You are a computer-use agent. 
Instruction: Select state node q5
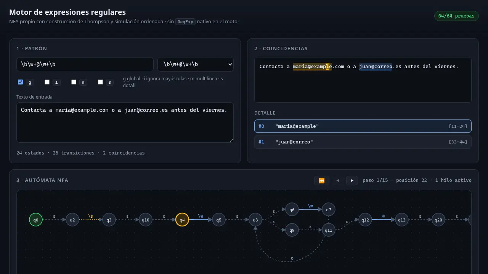point(219,220)
